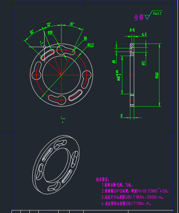The height and width of the screenshot is (213, 179).
Task: Click the red pitch circle in front view
Action: [61, 75]
